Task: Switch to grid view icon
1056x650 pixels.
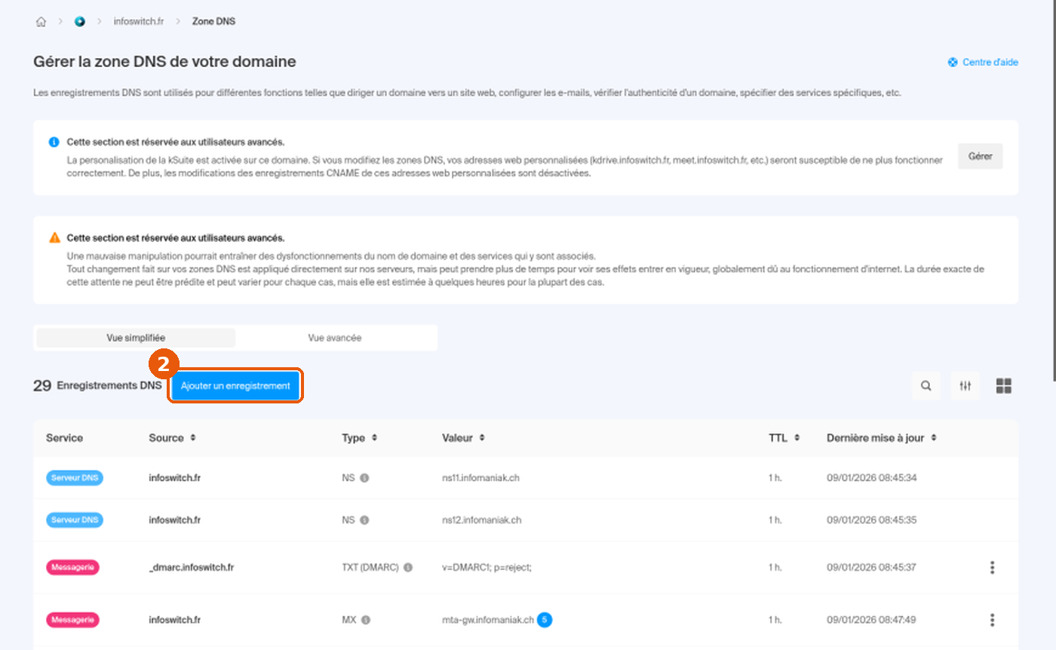Action: click(1003, 386)
